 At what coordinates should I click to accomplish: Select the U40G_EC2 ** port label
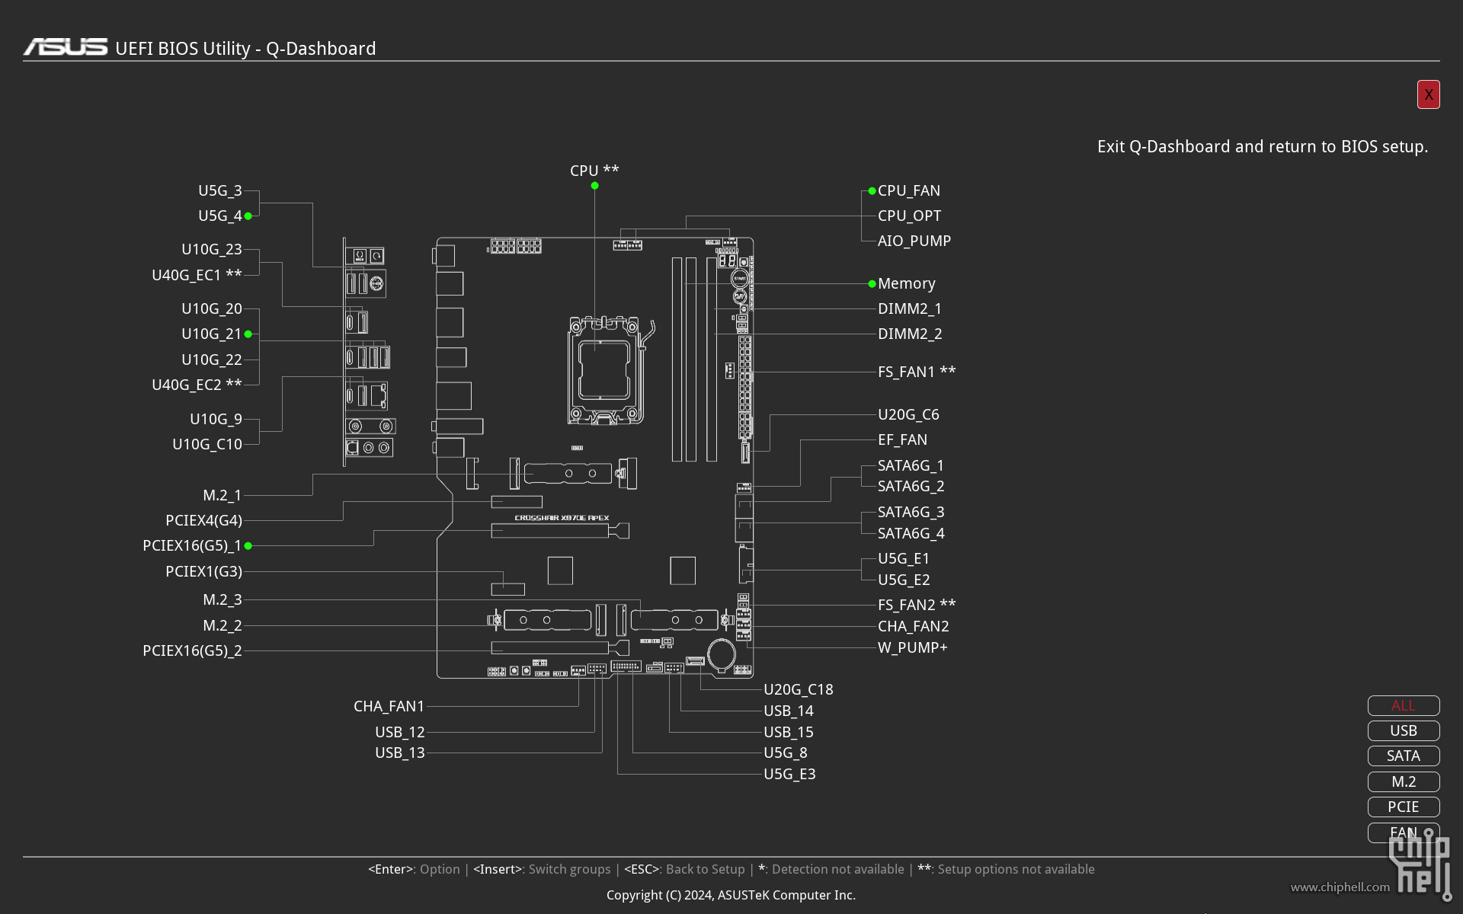197,385
